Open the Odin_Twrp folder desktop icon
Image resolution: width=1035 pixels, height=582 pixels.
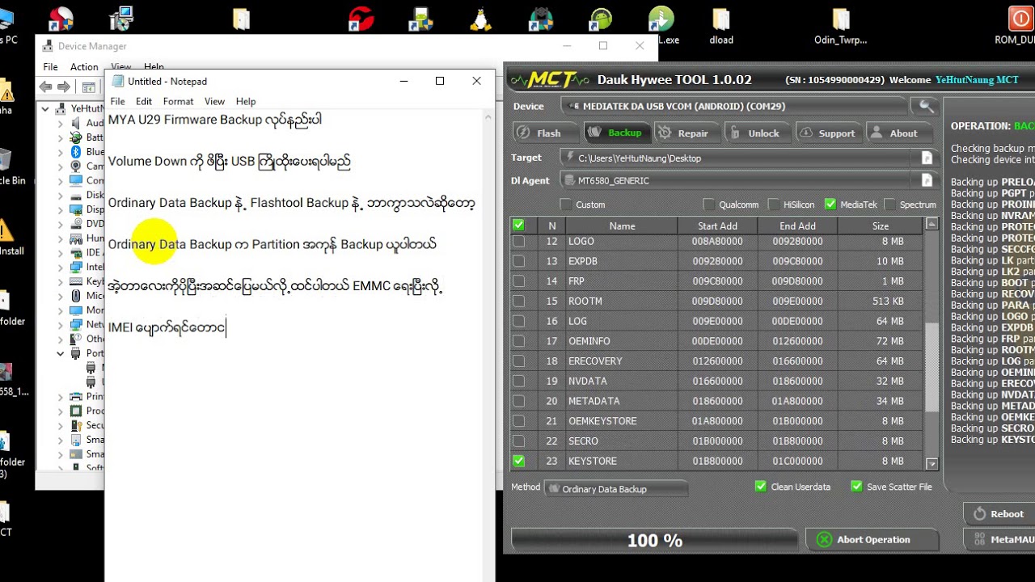841,20
